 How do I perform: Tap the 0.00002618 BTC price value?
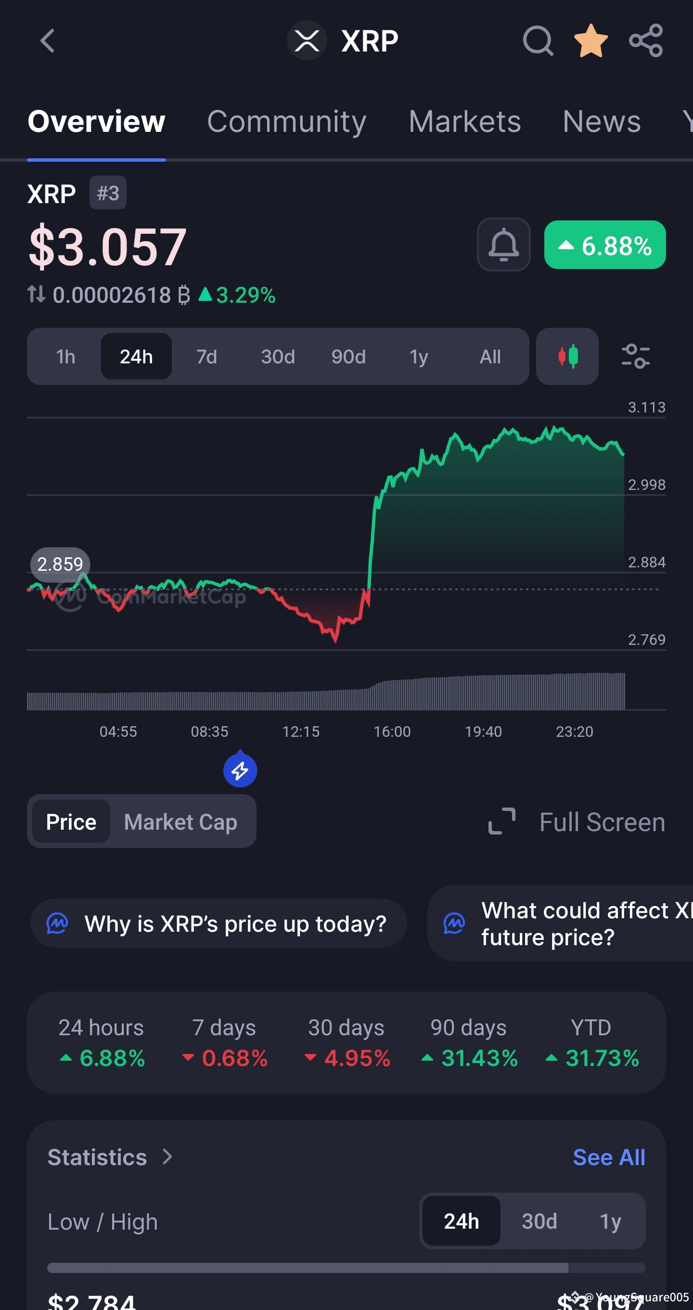[x=122, y=295]
